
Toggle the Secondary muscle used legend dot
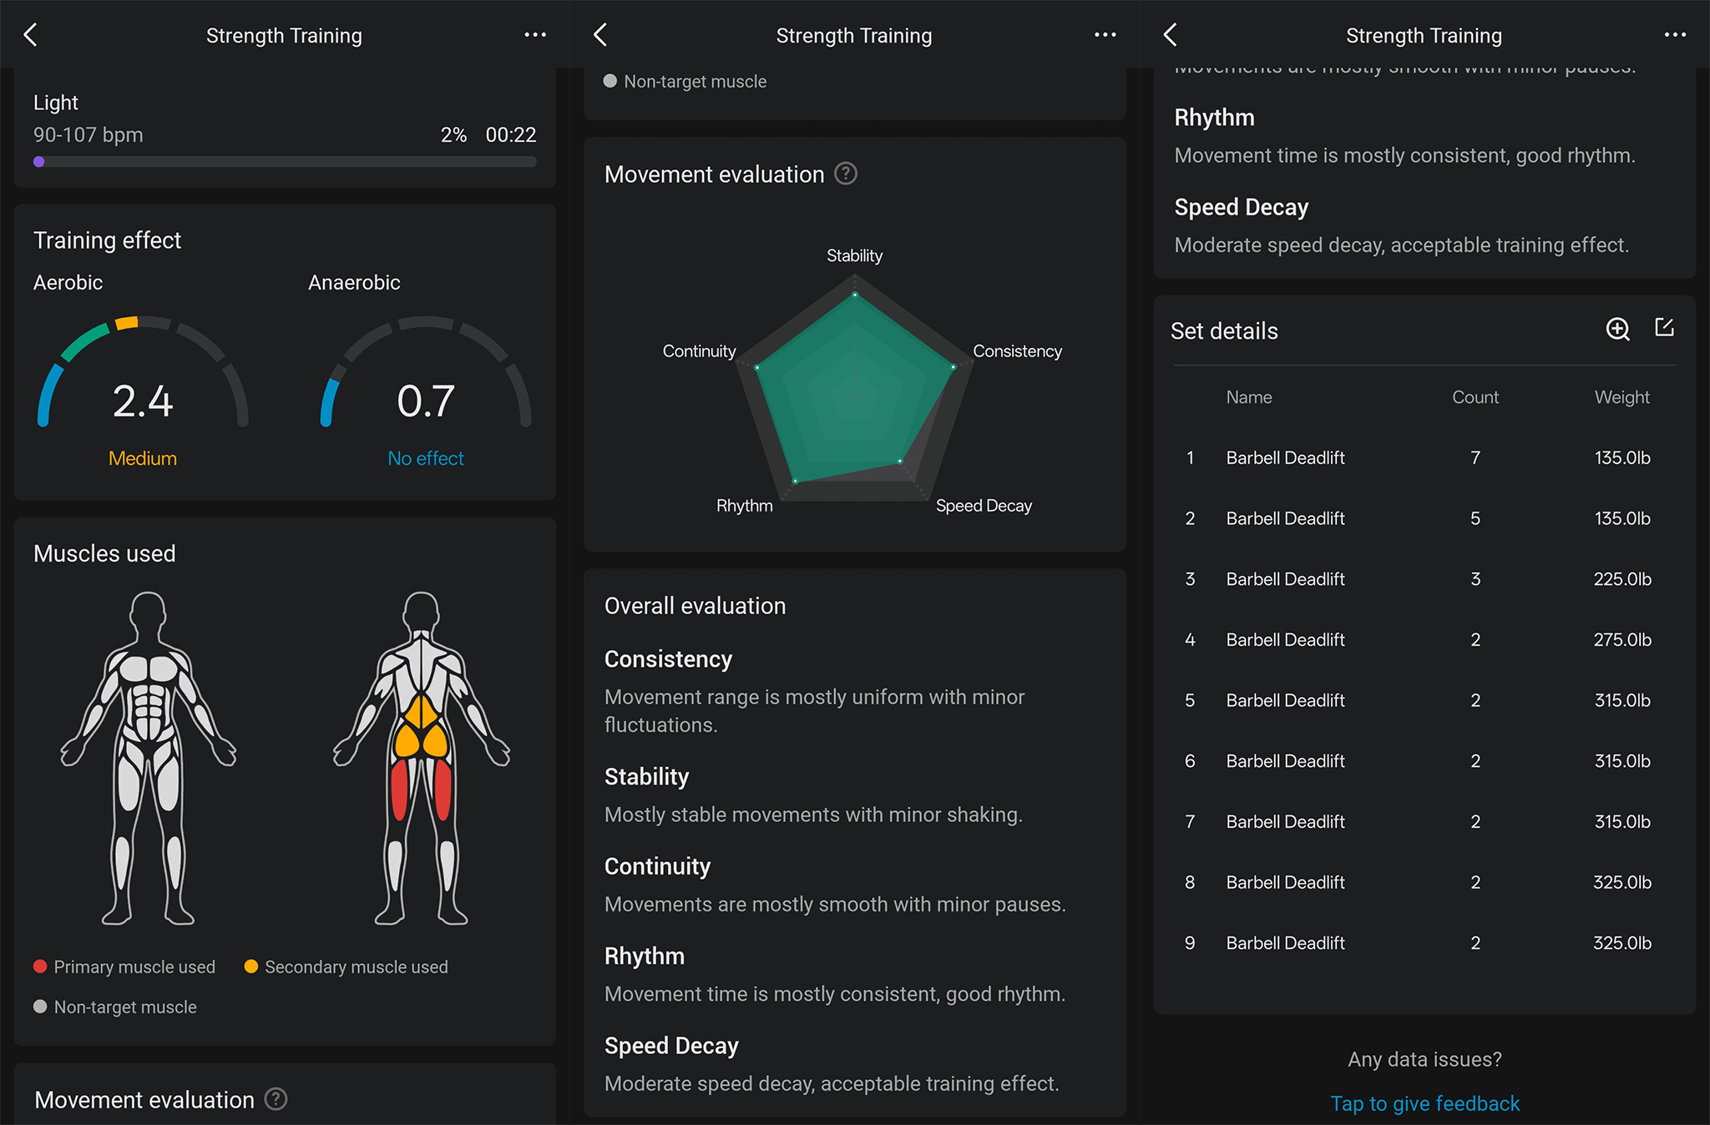(250, 966)
